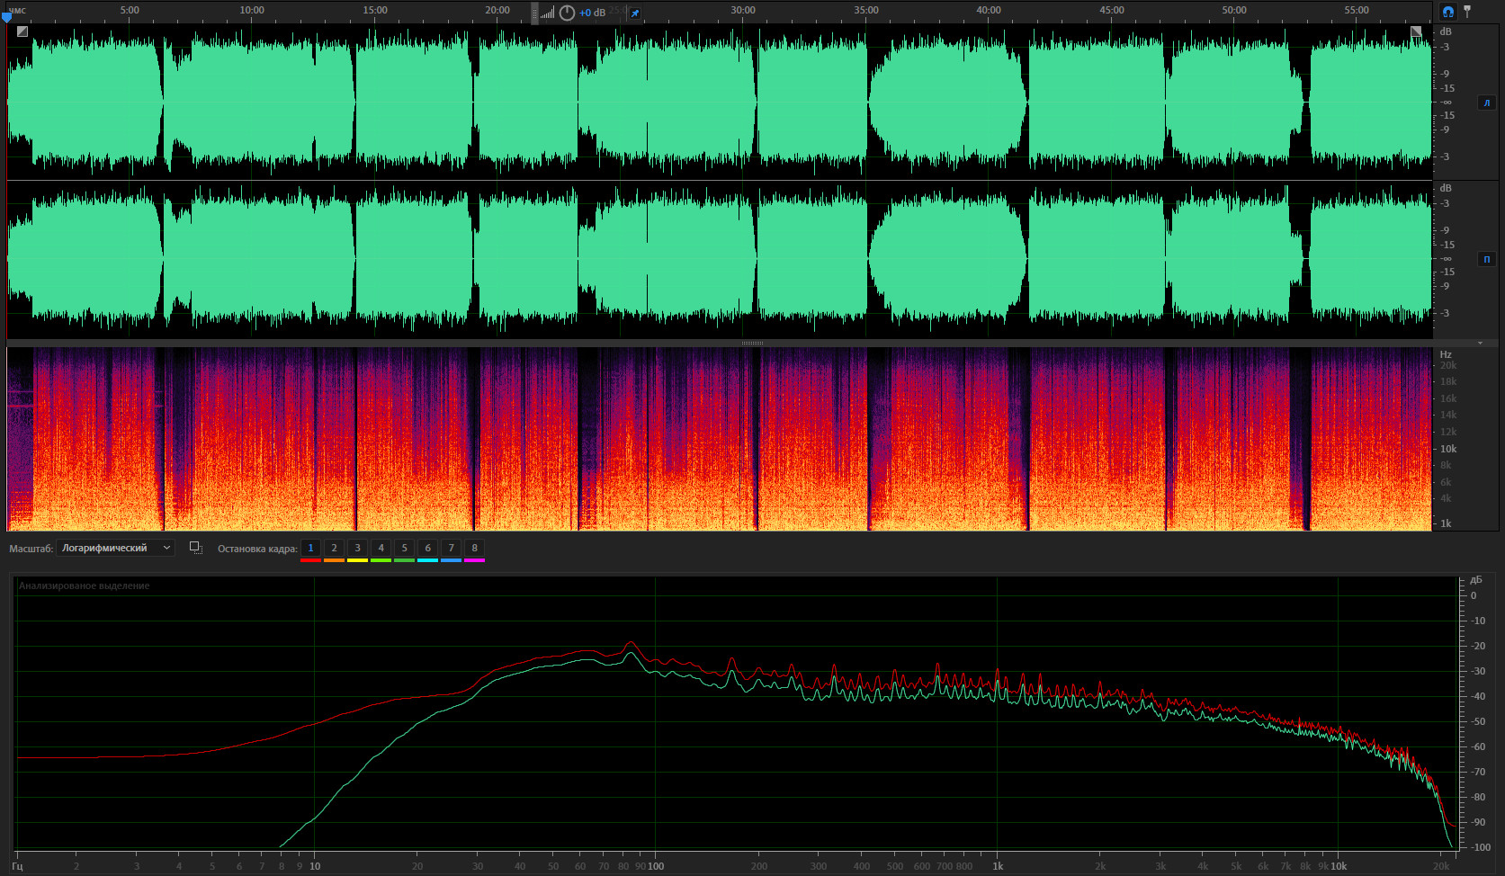Click the divider grip between waveform and spectrogram

click(x=752, y=343)
